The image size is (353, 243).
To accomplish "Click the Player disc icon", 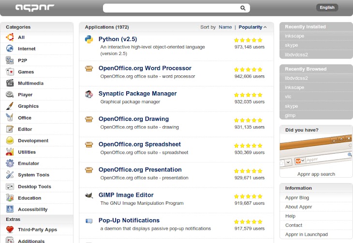I will 10,95.
